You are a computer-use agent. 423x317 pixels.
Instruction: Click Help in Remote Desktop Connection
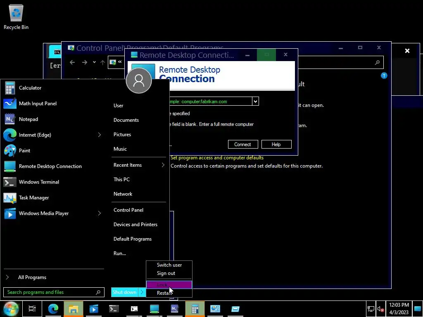[x=276, y=144]
